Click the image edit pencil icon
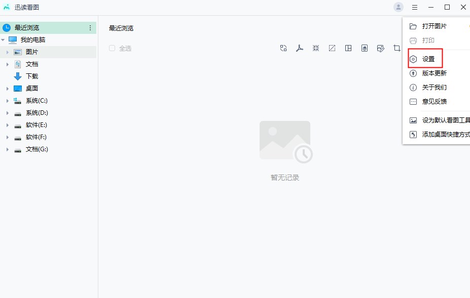470x298 pixels. tap(381, 48)
